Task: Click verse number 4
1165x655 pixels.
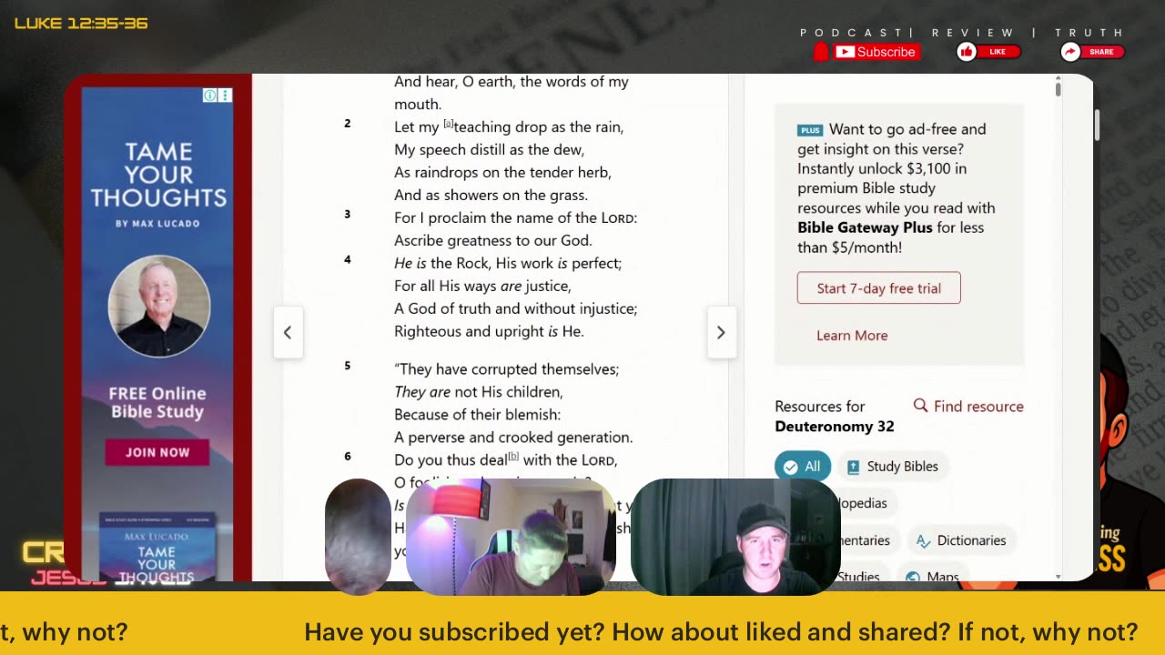Action: (x=347, y=259)
